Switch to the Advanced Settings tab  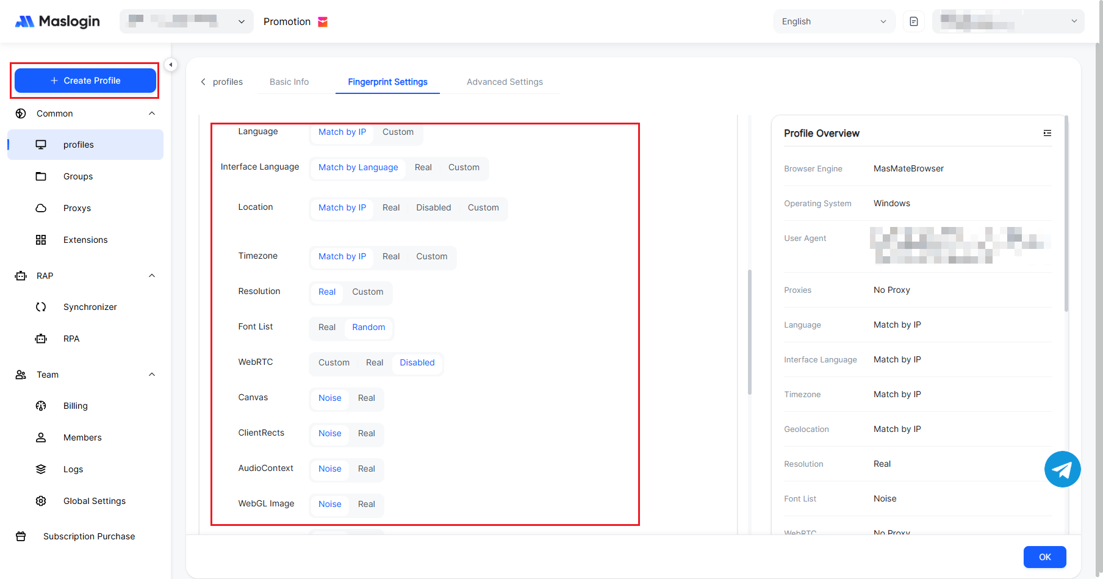point(505,82)
